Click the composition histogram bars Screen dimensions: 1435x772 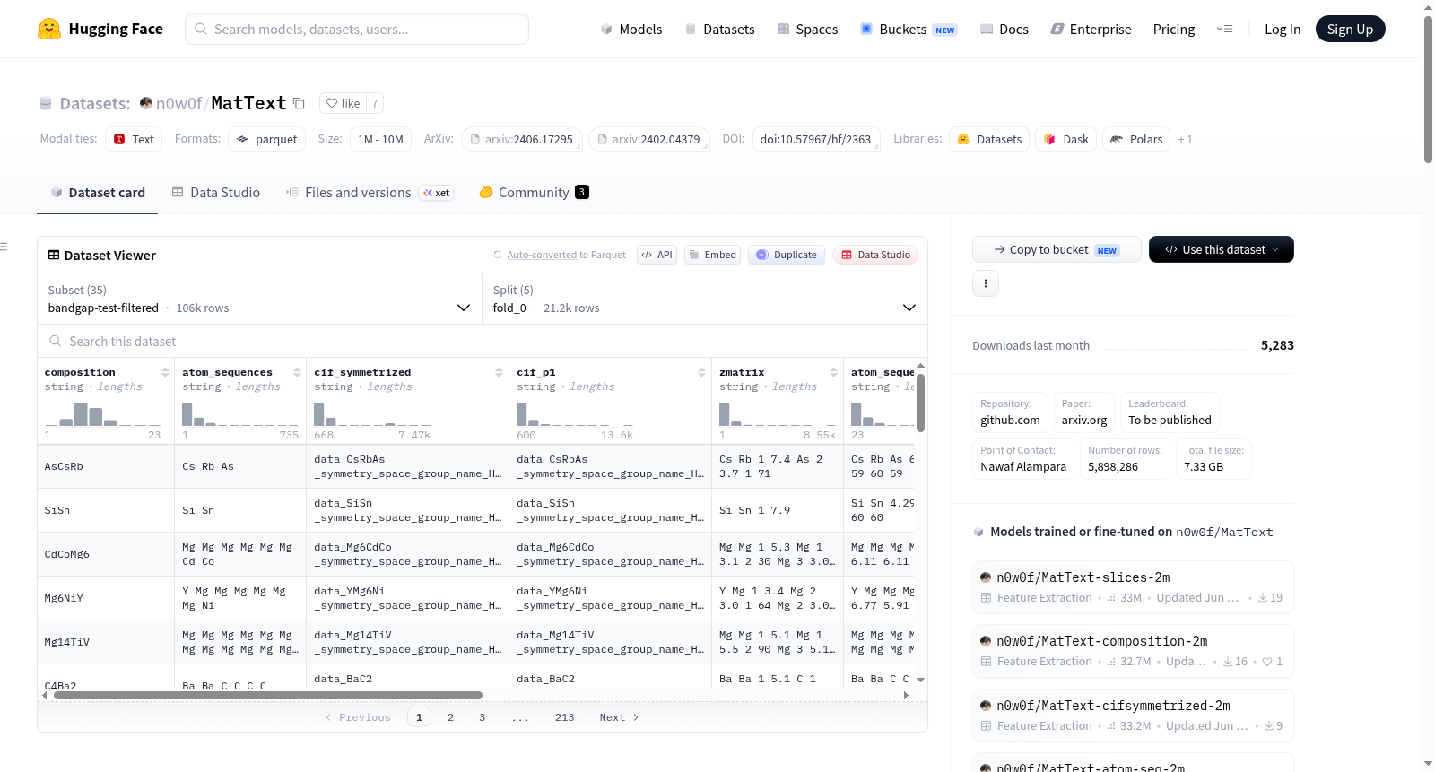point(103,413)
